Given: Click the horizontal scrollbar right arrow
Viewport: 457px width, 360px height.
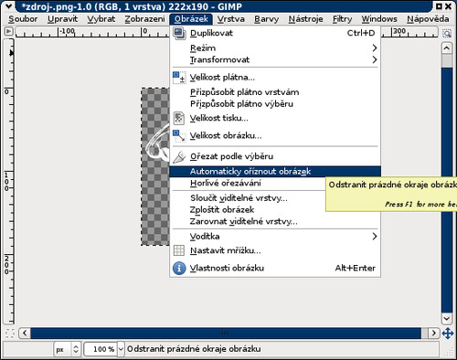Looking at the screenshot, I should (x=433, y=333).
